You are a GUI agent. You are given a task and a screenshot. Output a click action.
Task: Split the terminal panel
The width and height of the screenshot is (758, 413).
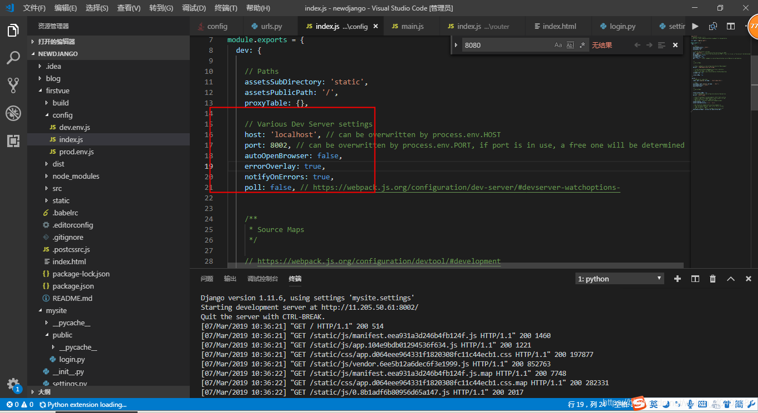pos(695,279)
